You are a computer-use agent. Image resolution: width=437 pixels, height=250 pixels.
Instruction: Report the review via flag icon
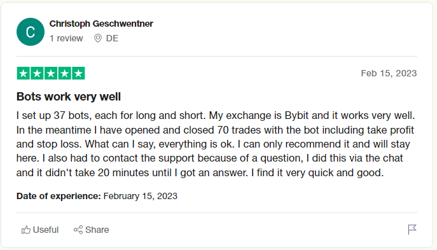[x=412, y=230]
